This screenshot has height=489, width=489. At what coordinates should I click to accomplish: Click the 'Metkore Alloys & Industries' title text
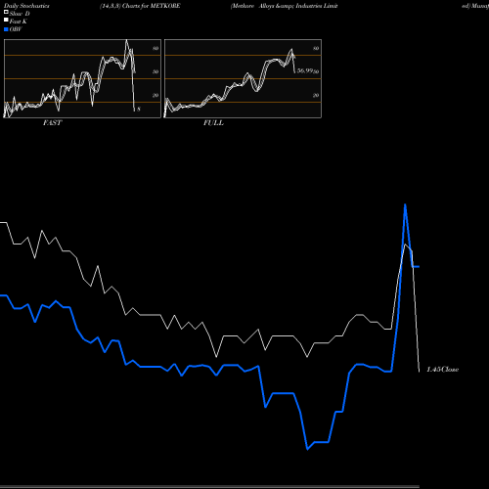point(277,6)
